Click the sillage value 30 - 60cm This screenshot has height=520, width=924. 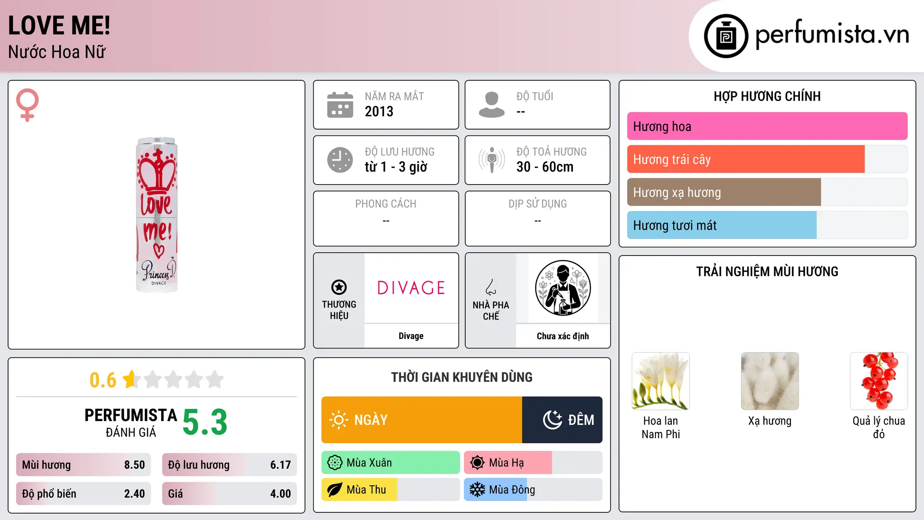tap(545, 167)
